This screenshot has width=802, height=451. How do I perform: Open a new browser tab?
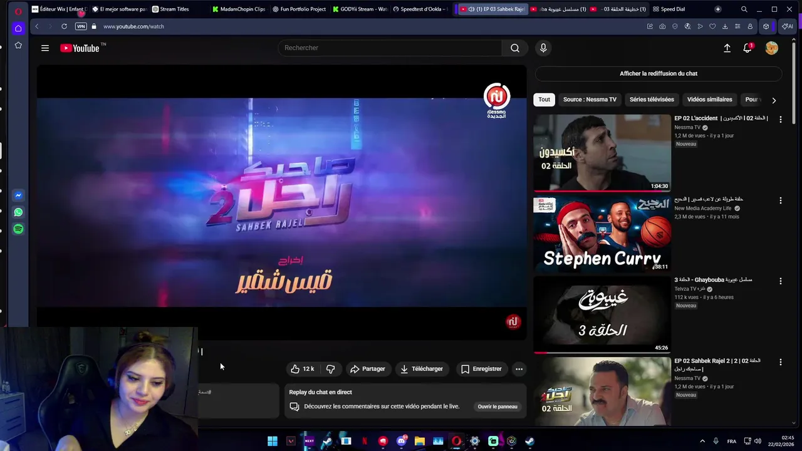tap(717, 9)
